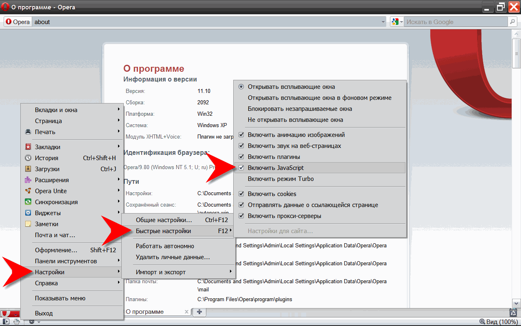Click the Google search engine icon
Image resolution: width=521 pixels, height=326 pixels.
(395, 22)
